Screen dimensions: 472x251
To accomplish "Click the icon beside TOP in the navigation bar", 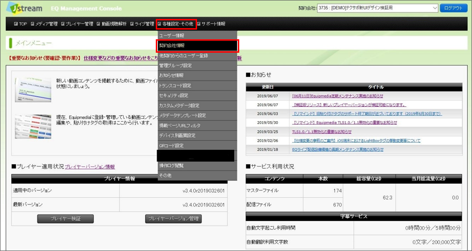I will [x=16, y=24].
